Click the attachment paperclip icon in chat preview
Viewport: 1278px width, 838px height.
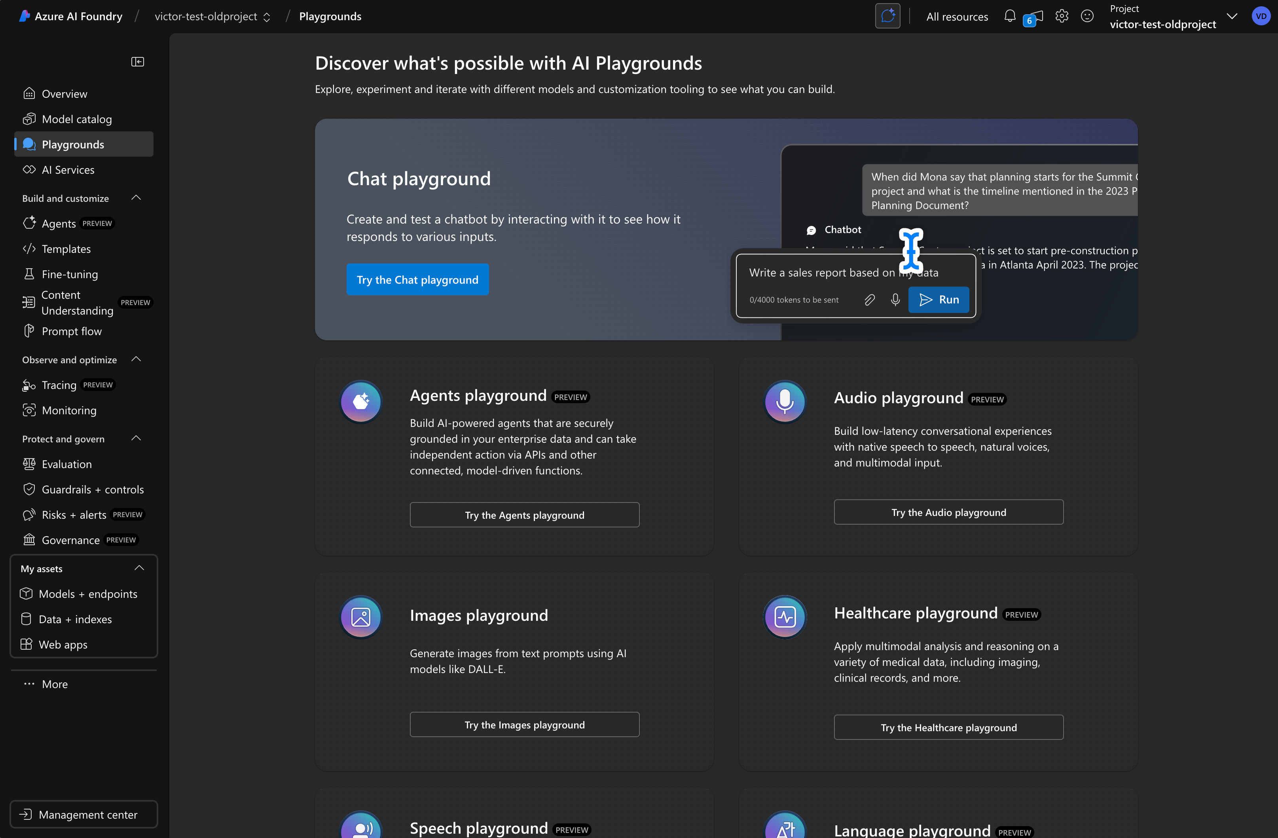pos(870,300)
